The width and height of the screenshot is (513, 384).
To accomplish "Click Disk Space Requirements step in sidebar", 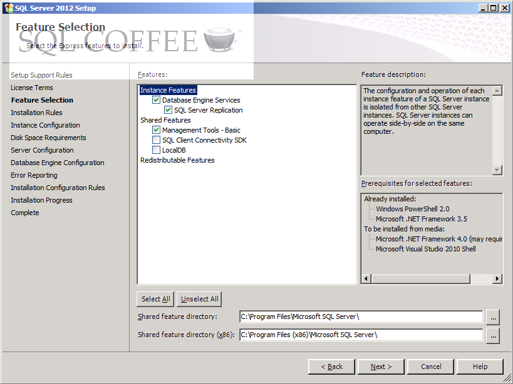I will point(48,138).
